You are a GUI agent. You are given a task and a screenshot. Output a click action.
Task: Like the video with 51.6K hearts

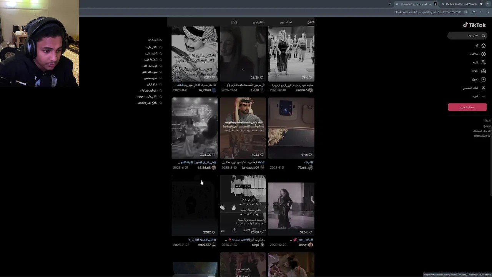click(x=310, y=232)
